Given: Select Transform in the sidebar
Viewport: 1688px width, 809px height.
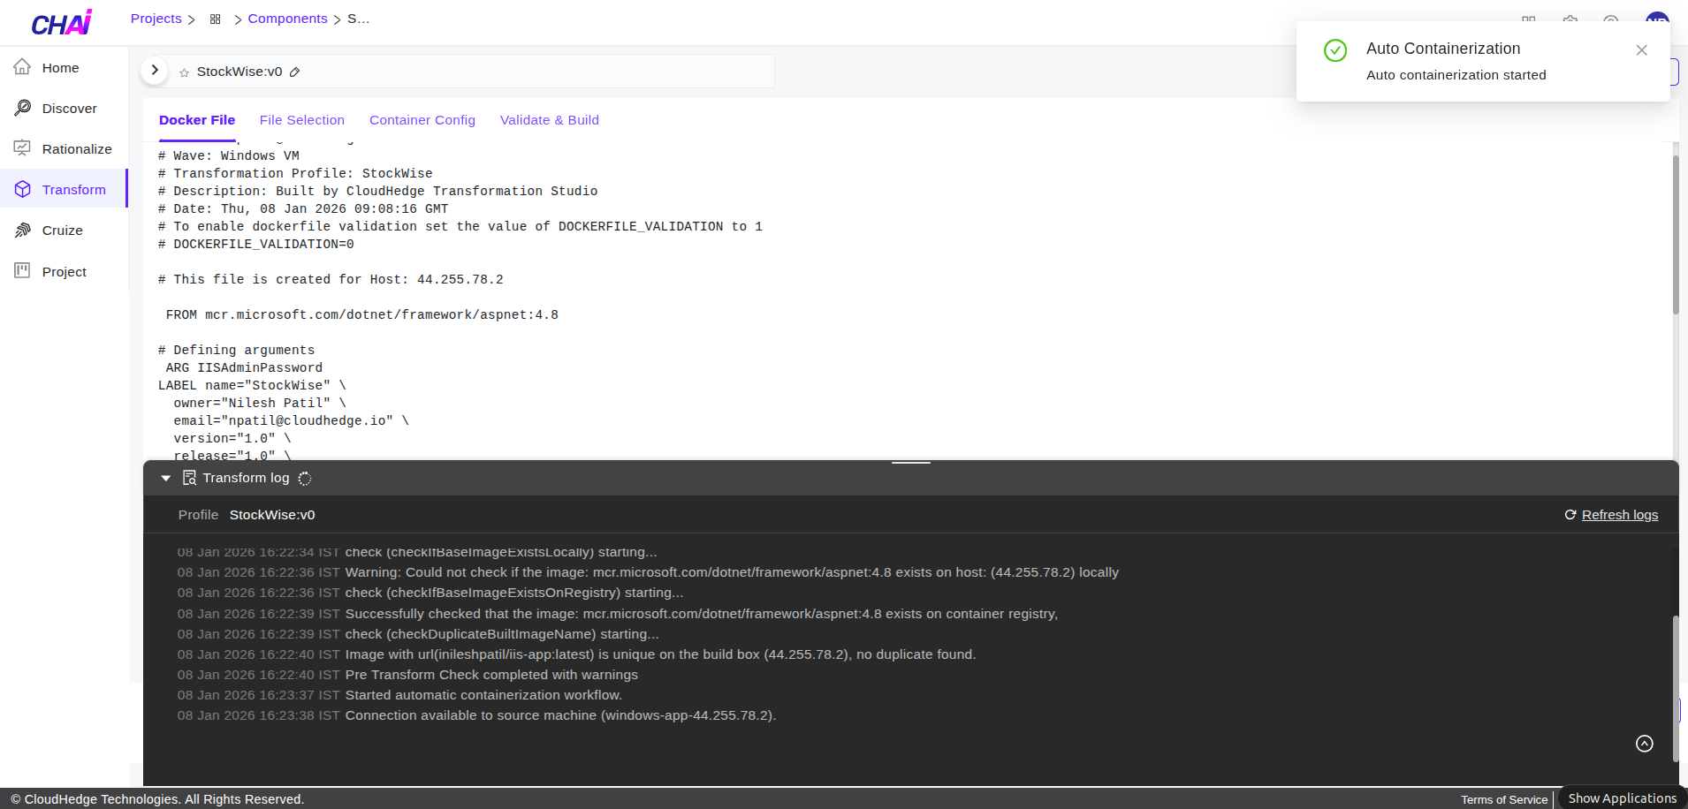Looking at the screenshot, I should click(x=64, y=190).
